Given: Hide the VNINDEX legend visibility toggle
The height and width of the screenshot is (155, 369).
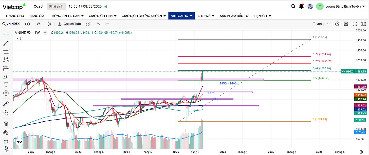Looking at the screenshot, I should click(x=45, y=33).
